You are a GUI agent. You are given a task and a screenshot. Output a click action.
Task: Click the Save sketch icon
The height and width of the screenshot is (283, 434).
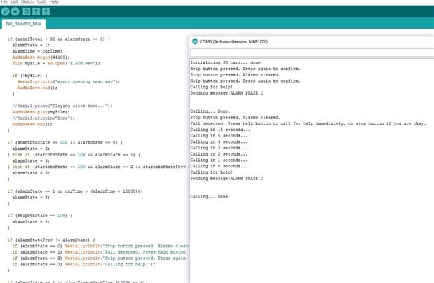[46, 12]
